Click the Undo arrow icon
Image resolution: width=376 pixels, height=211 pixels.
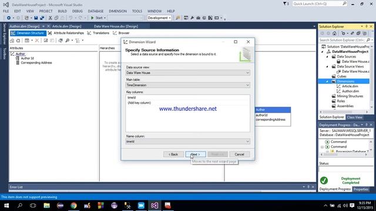(x=70, y=18)
